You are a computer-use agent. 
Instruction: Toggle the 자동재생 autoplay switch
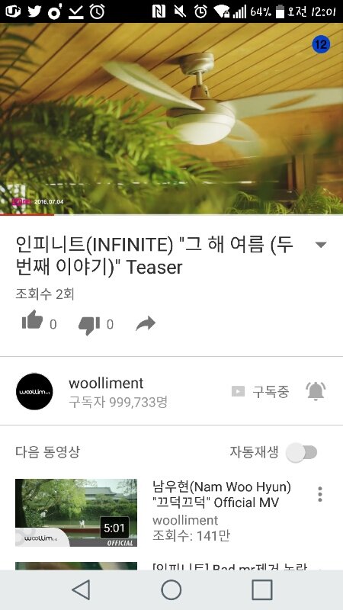302,452
